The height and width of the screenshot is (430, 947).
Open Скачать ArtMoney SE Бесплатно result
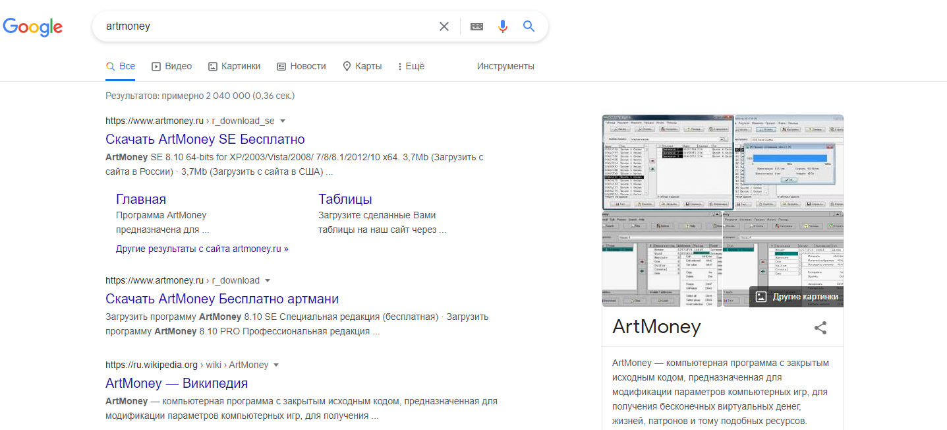205,139
